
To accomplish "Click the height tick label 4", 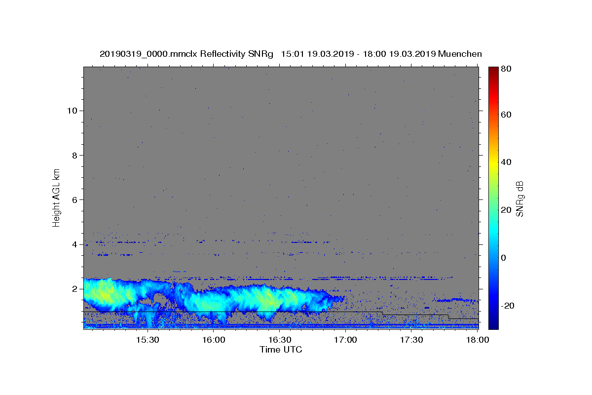I will click(x=75, y=244).
